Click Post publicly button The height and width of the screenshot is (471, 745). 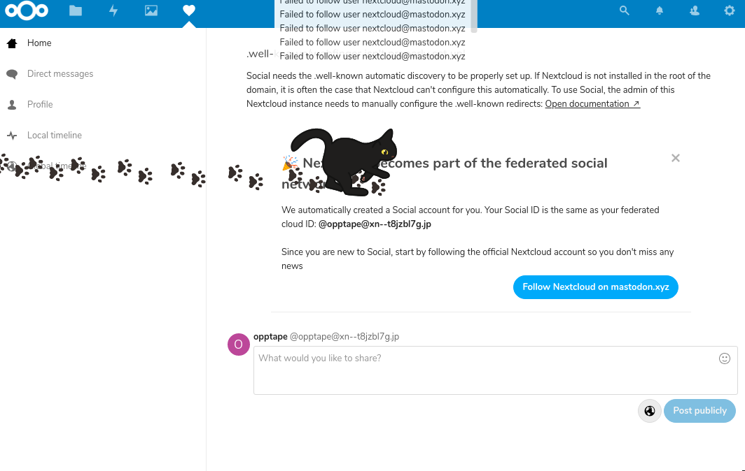pyautogui.click(x=699, y=411)
